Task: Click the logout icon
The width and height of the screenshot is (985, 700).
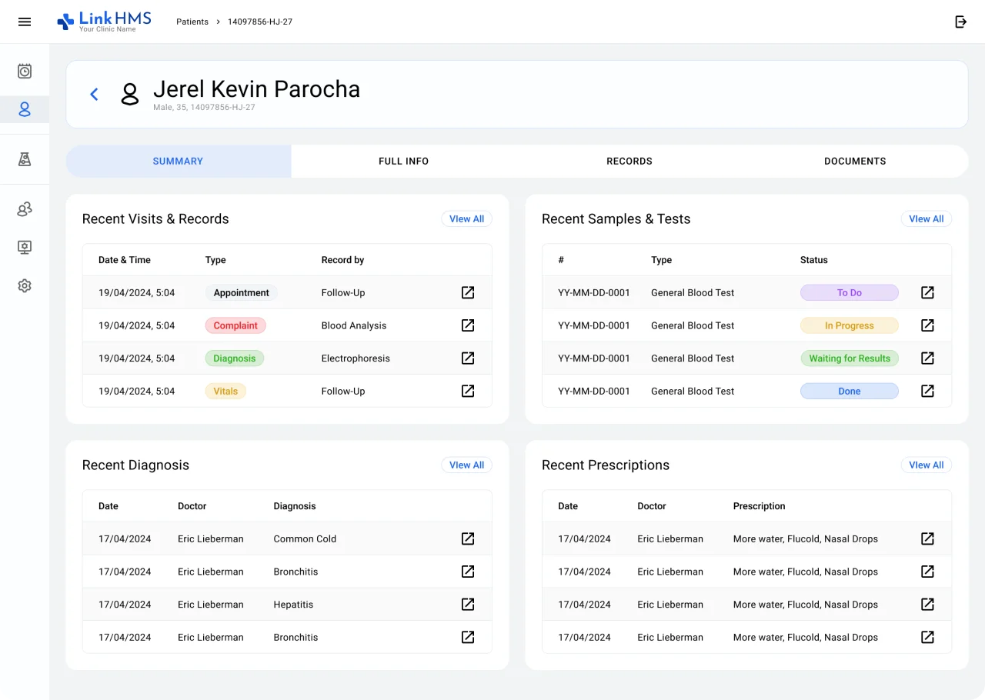Action: pyautogui.click(x=960, y=22)
